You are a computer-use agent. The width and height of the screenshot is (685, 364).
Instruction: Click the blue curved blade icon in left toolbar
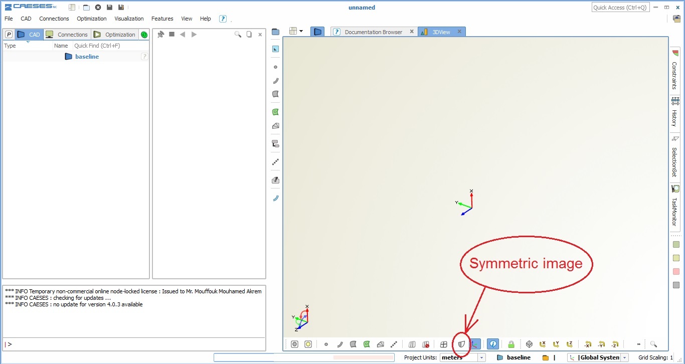click(x=275, y=198)
